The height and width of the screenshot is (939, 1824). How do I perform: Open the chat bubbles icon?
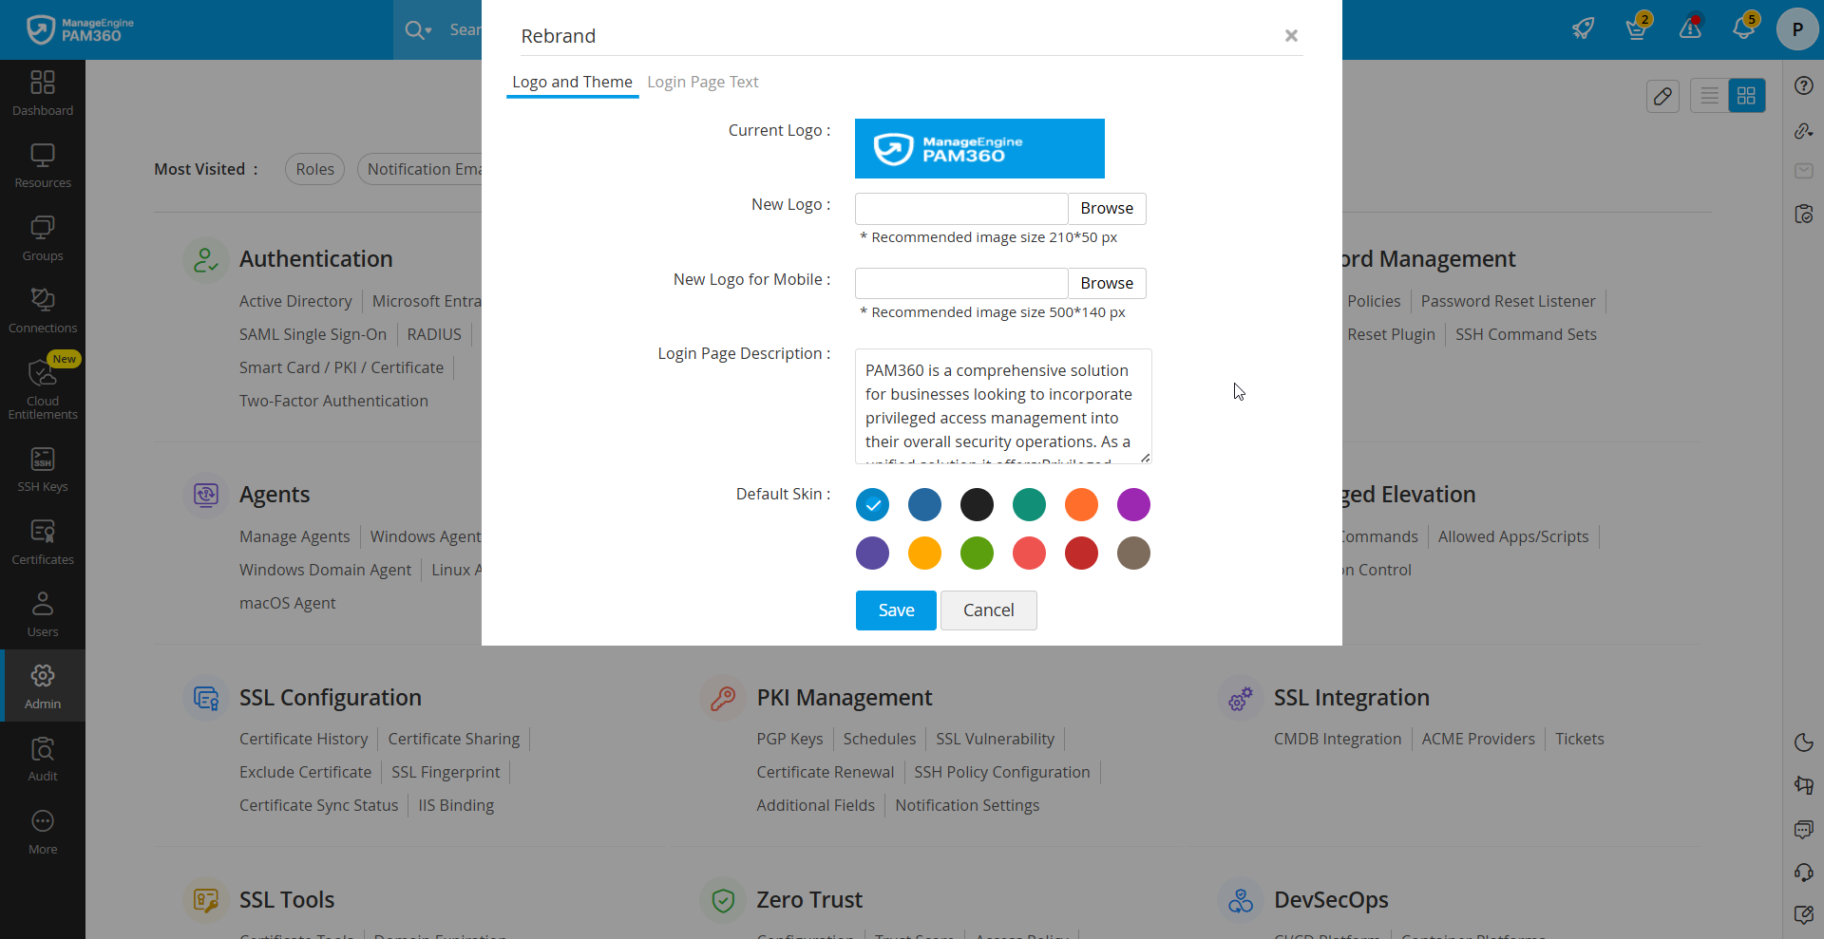[1804, 829]
